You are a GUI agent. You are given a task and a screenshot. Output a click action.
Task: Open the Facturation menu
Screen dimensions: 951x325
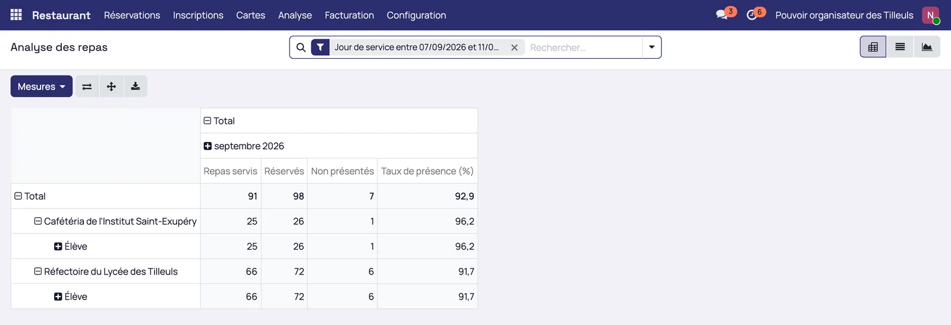349,15
